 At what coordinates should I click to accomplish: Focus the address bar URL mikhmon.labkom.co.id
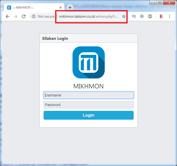[88, 16]
